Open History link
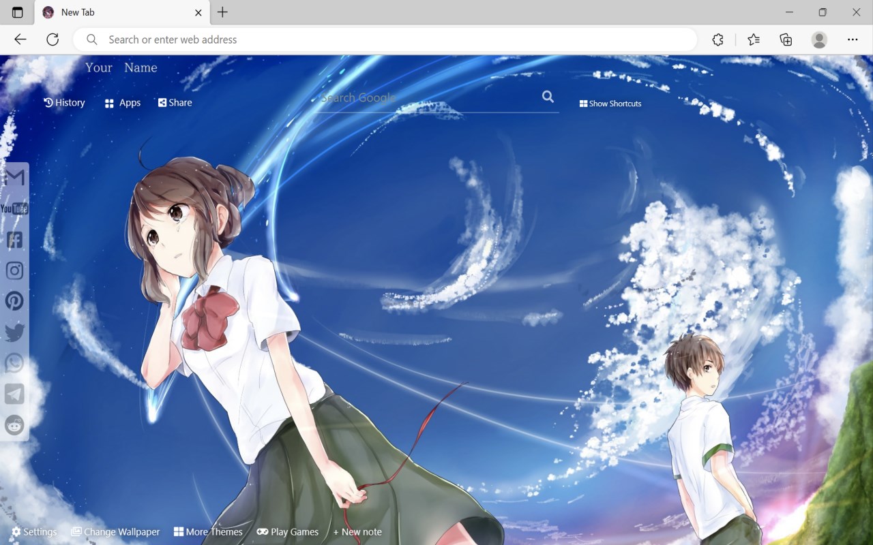Screen dimensions: 873x545 64,103
